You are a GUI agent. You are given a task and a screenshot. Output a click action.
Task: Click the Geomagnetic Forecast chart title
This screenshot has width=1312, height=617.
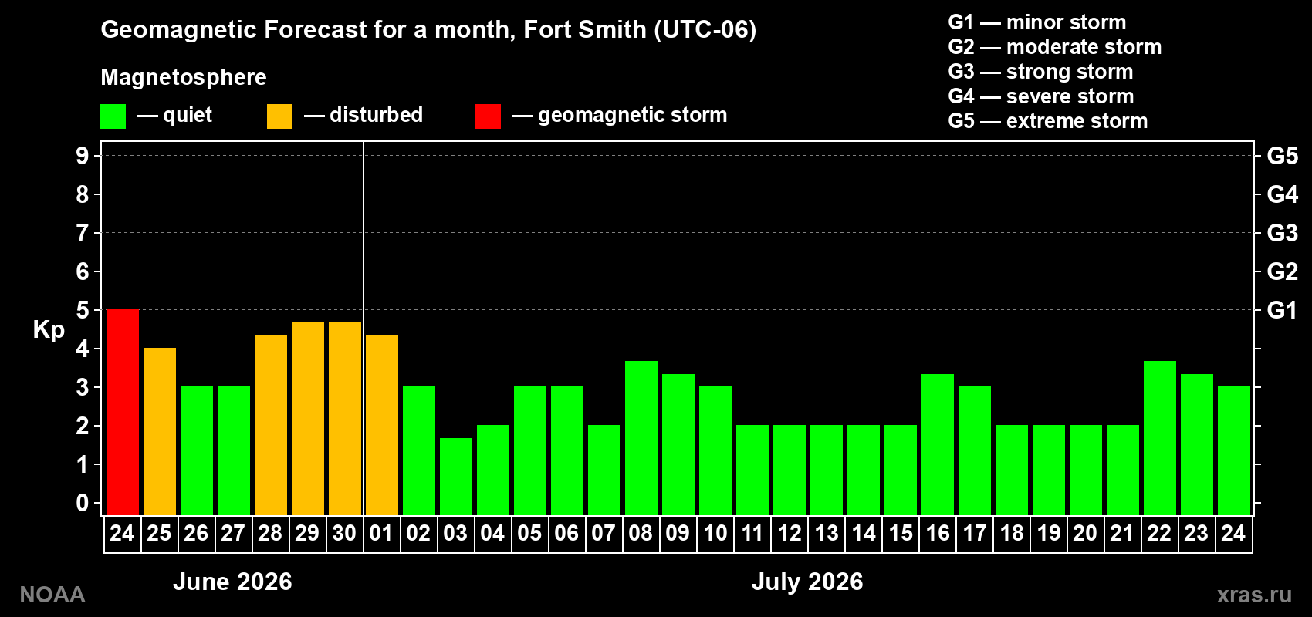coord(428,29)
